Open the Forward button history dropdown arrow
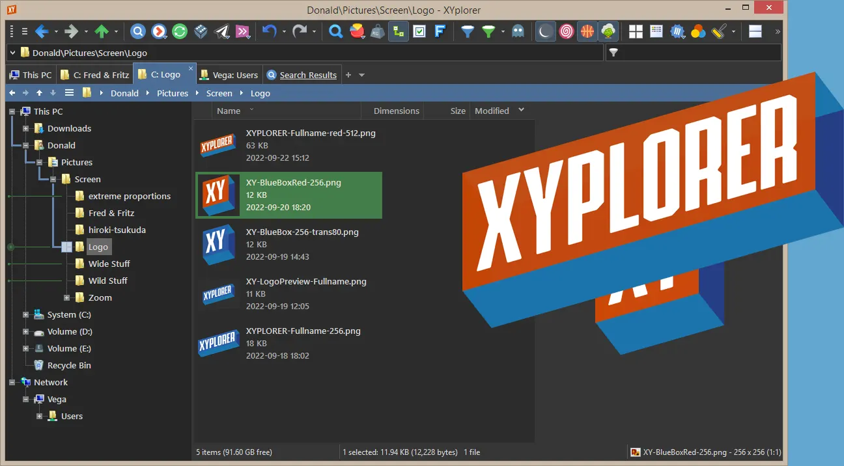The image size is (844, 466). tap(85, 31)
